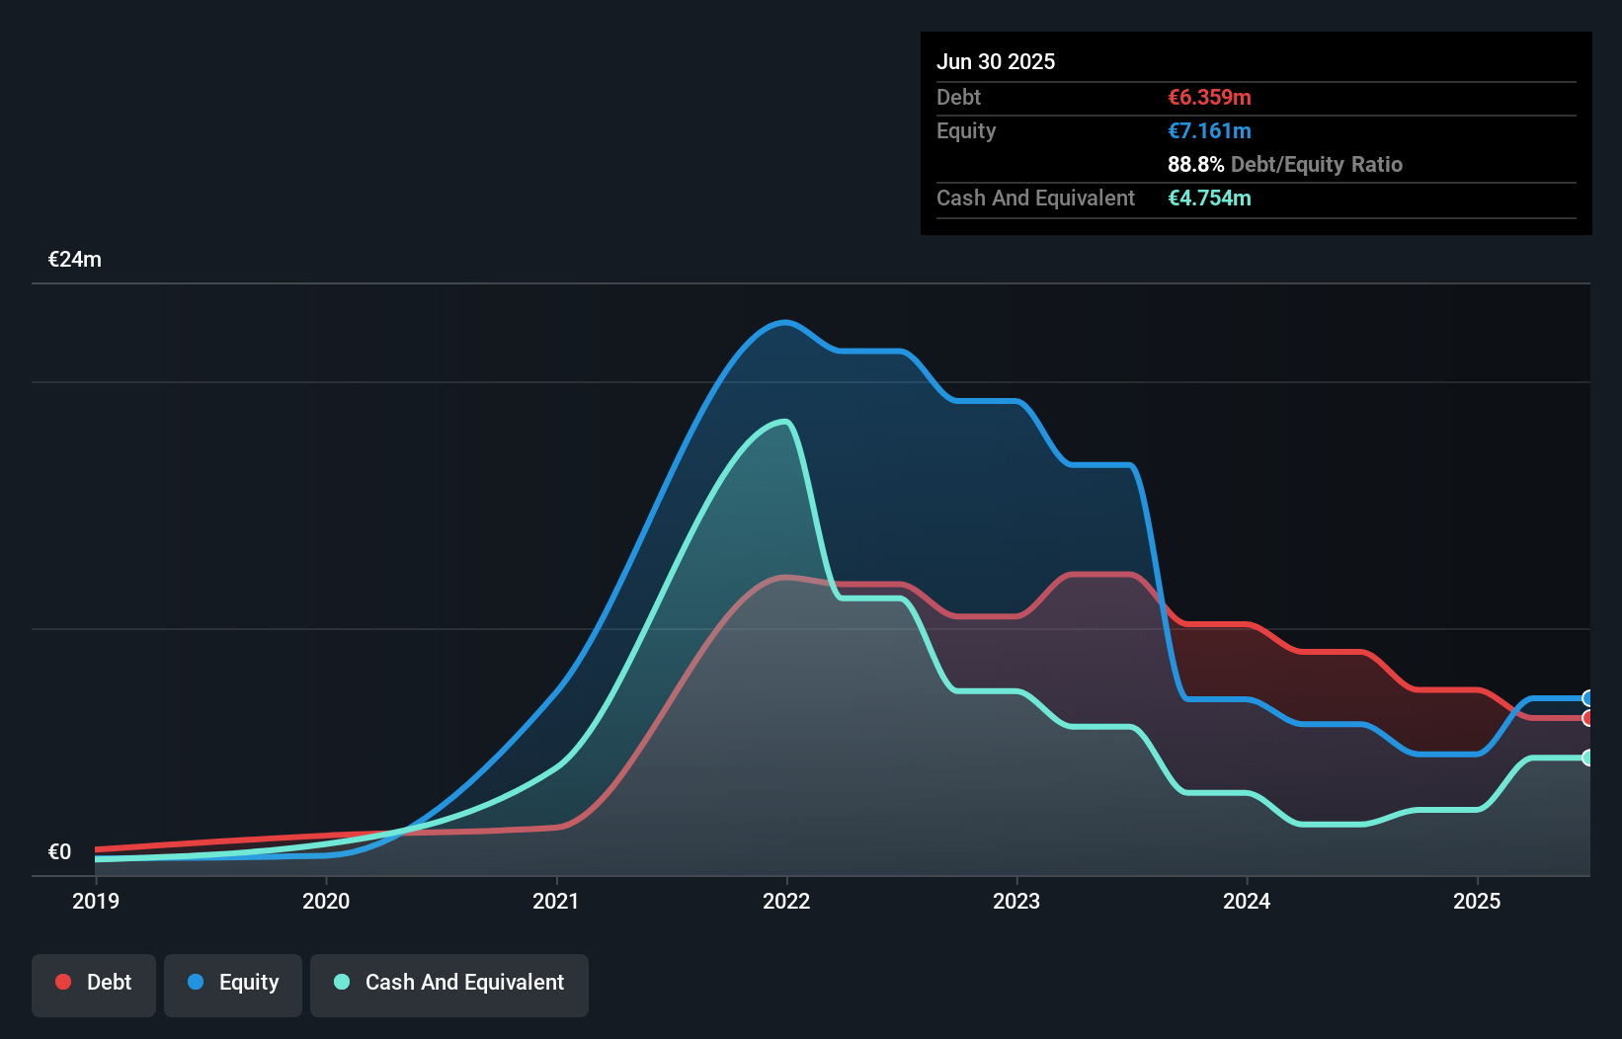The height and width of the screenshot is (1039, 1622).
Task: Click the red Debt legend dot
Action: tap(62, 983)
